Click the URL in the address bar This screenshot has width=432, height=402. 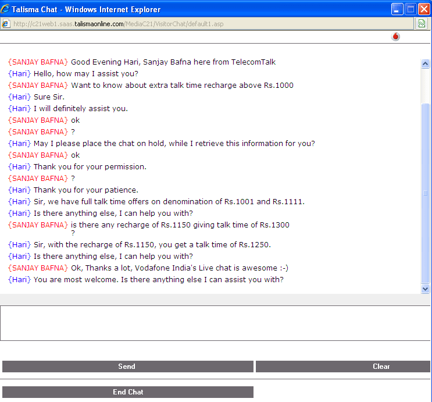pos(119,24)
